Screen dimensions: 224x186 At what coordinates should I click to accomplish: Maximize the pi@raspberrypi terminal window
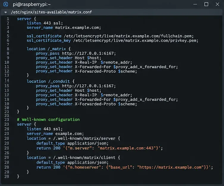coord(206,4)
